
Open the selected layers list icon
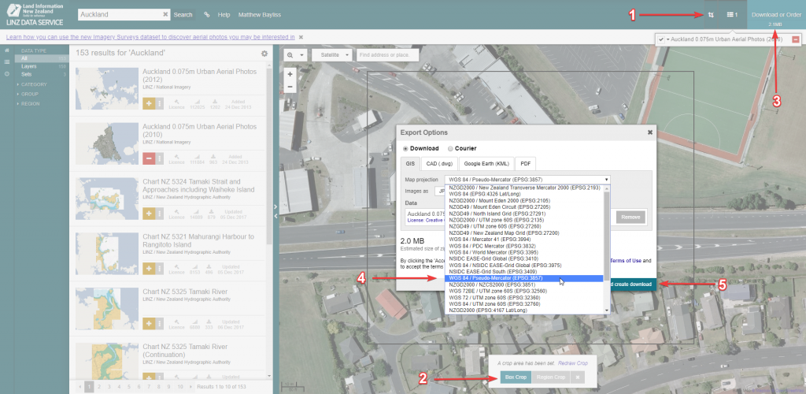point(732,15)
